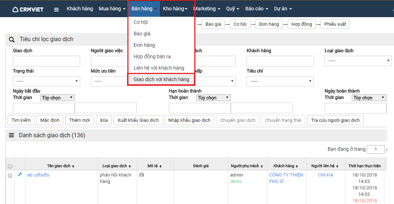Open CÔNG TY THIỆN PHÚ SĨ customer link

pyautogui.click(x=286, y=178)
